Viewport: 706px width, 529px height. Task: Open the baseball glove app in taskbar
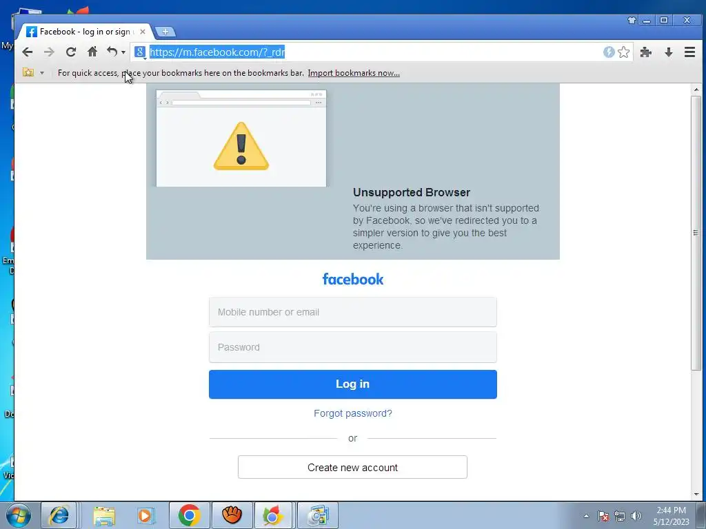click(232, 515)
